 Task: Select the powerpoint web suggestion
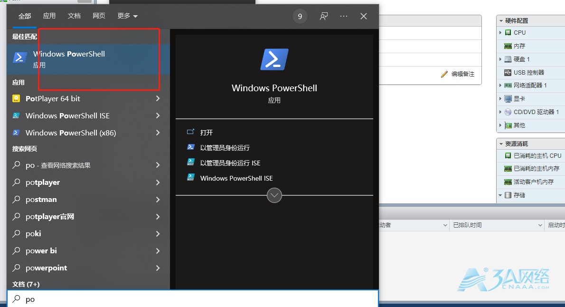tap(88, 268)
